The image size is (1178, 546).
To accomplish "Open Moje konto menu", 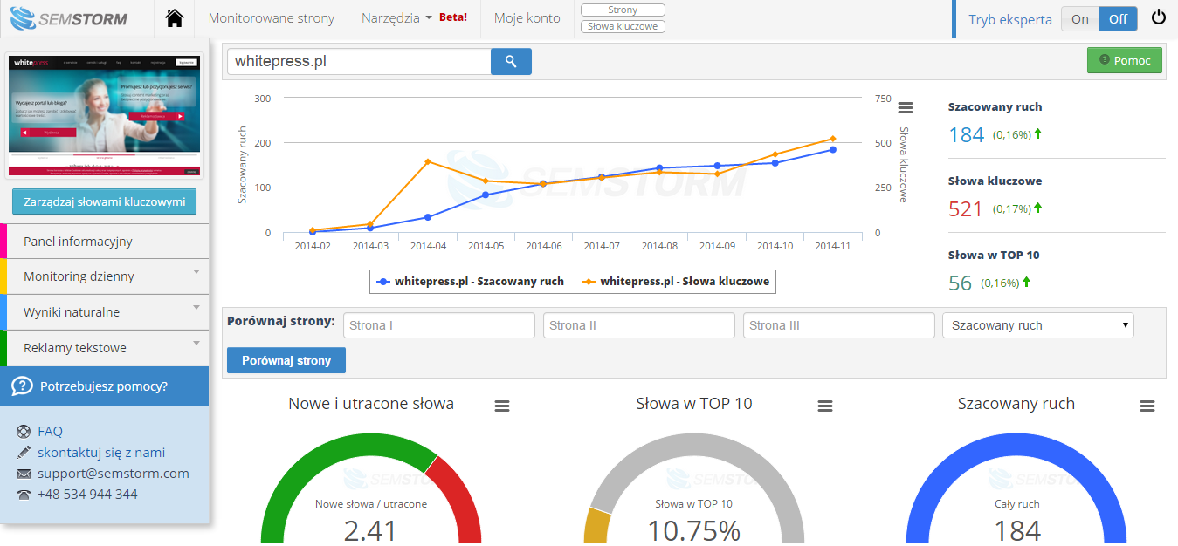I will (x=527, y=18).
